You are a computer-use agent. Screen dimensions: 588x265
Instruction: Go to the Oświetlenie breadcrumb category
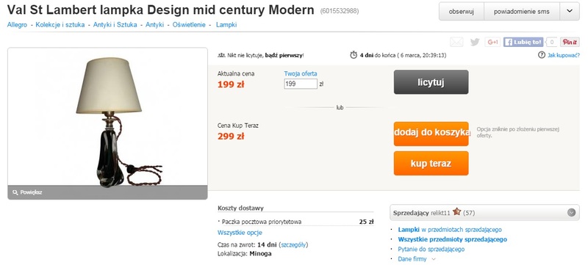click(189, 25)
